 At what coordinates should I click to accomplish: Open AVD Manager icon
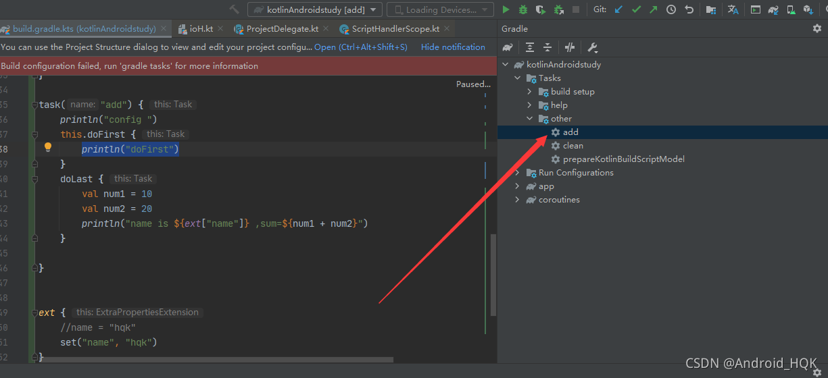coord(790,9)
